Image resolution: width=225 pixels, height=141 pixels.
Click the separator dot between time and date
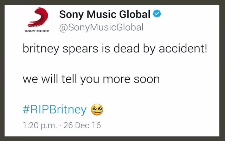click(59, 125)
